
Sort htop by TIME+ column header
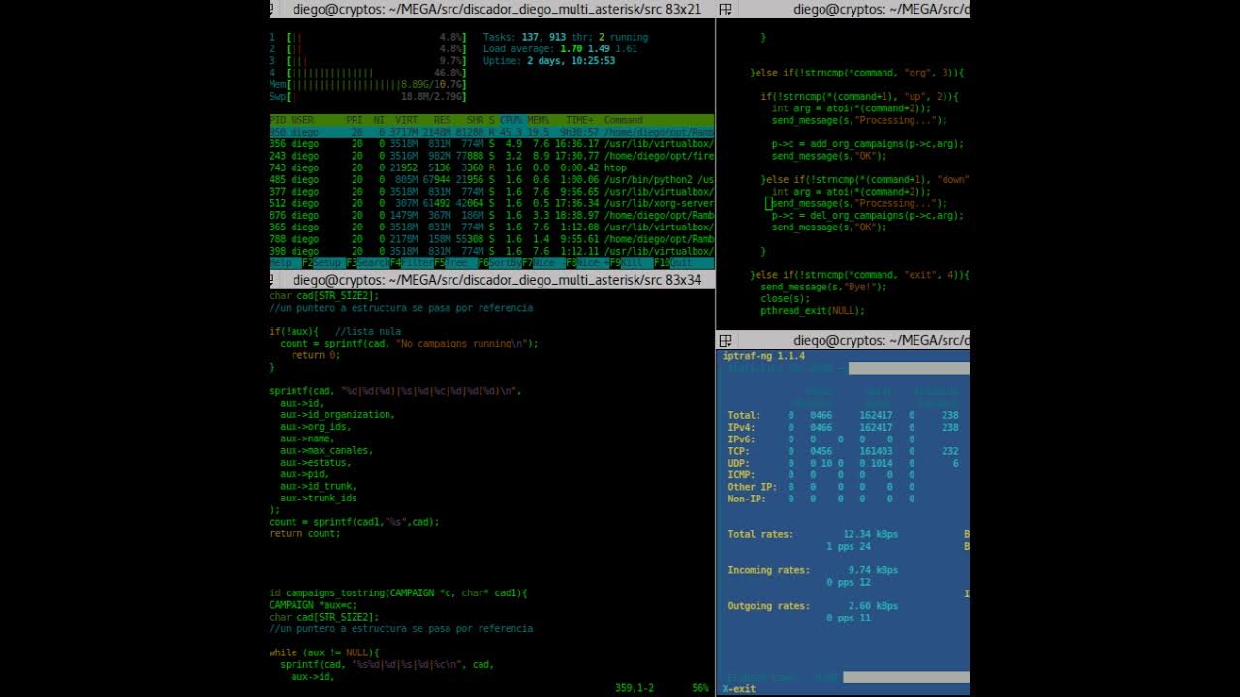[580, 120]
